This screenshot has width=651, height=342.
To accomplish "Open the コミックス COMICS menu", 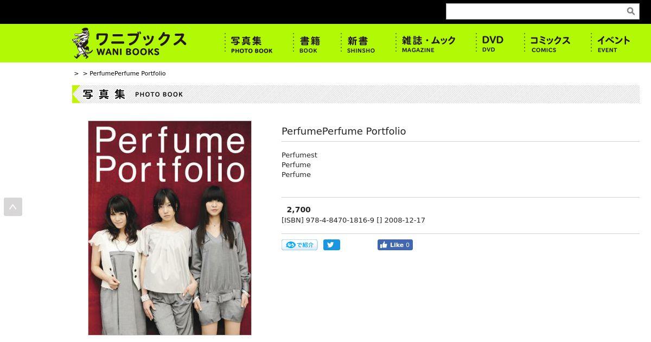I will click(550, 43).
